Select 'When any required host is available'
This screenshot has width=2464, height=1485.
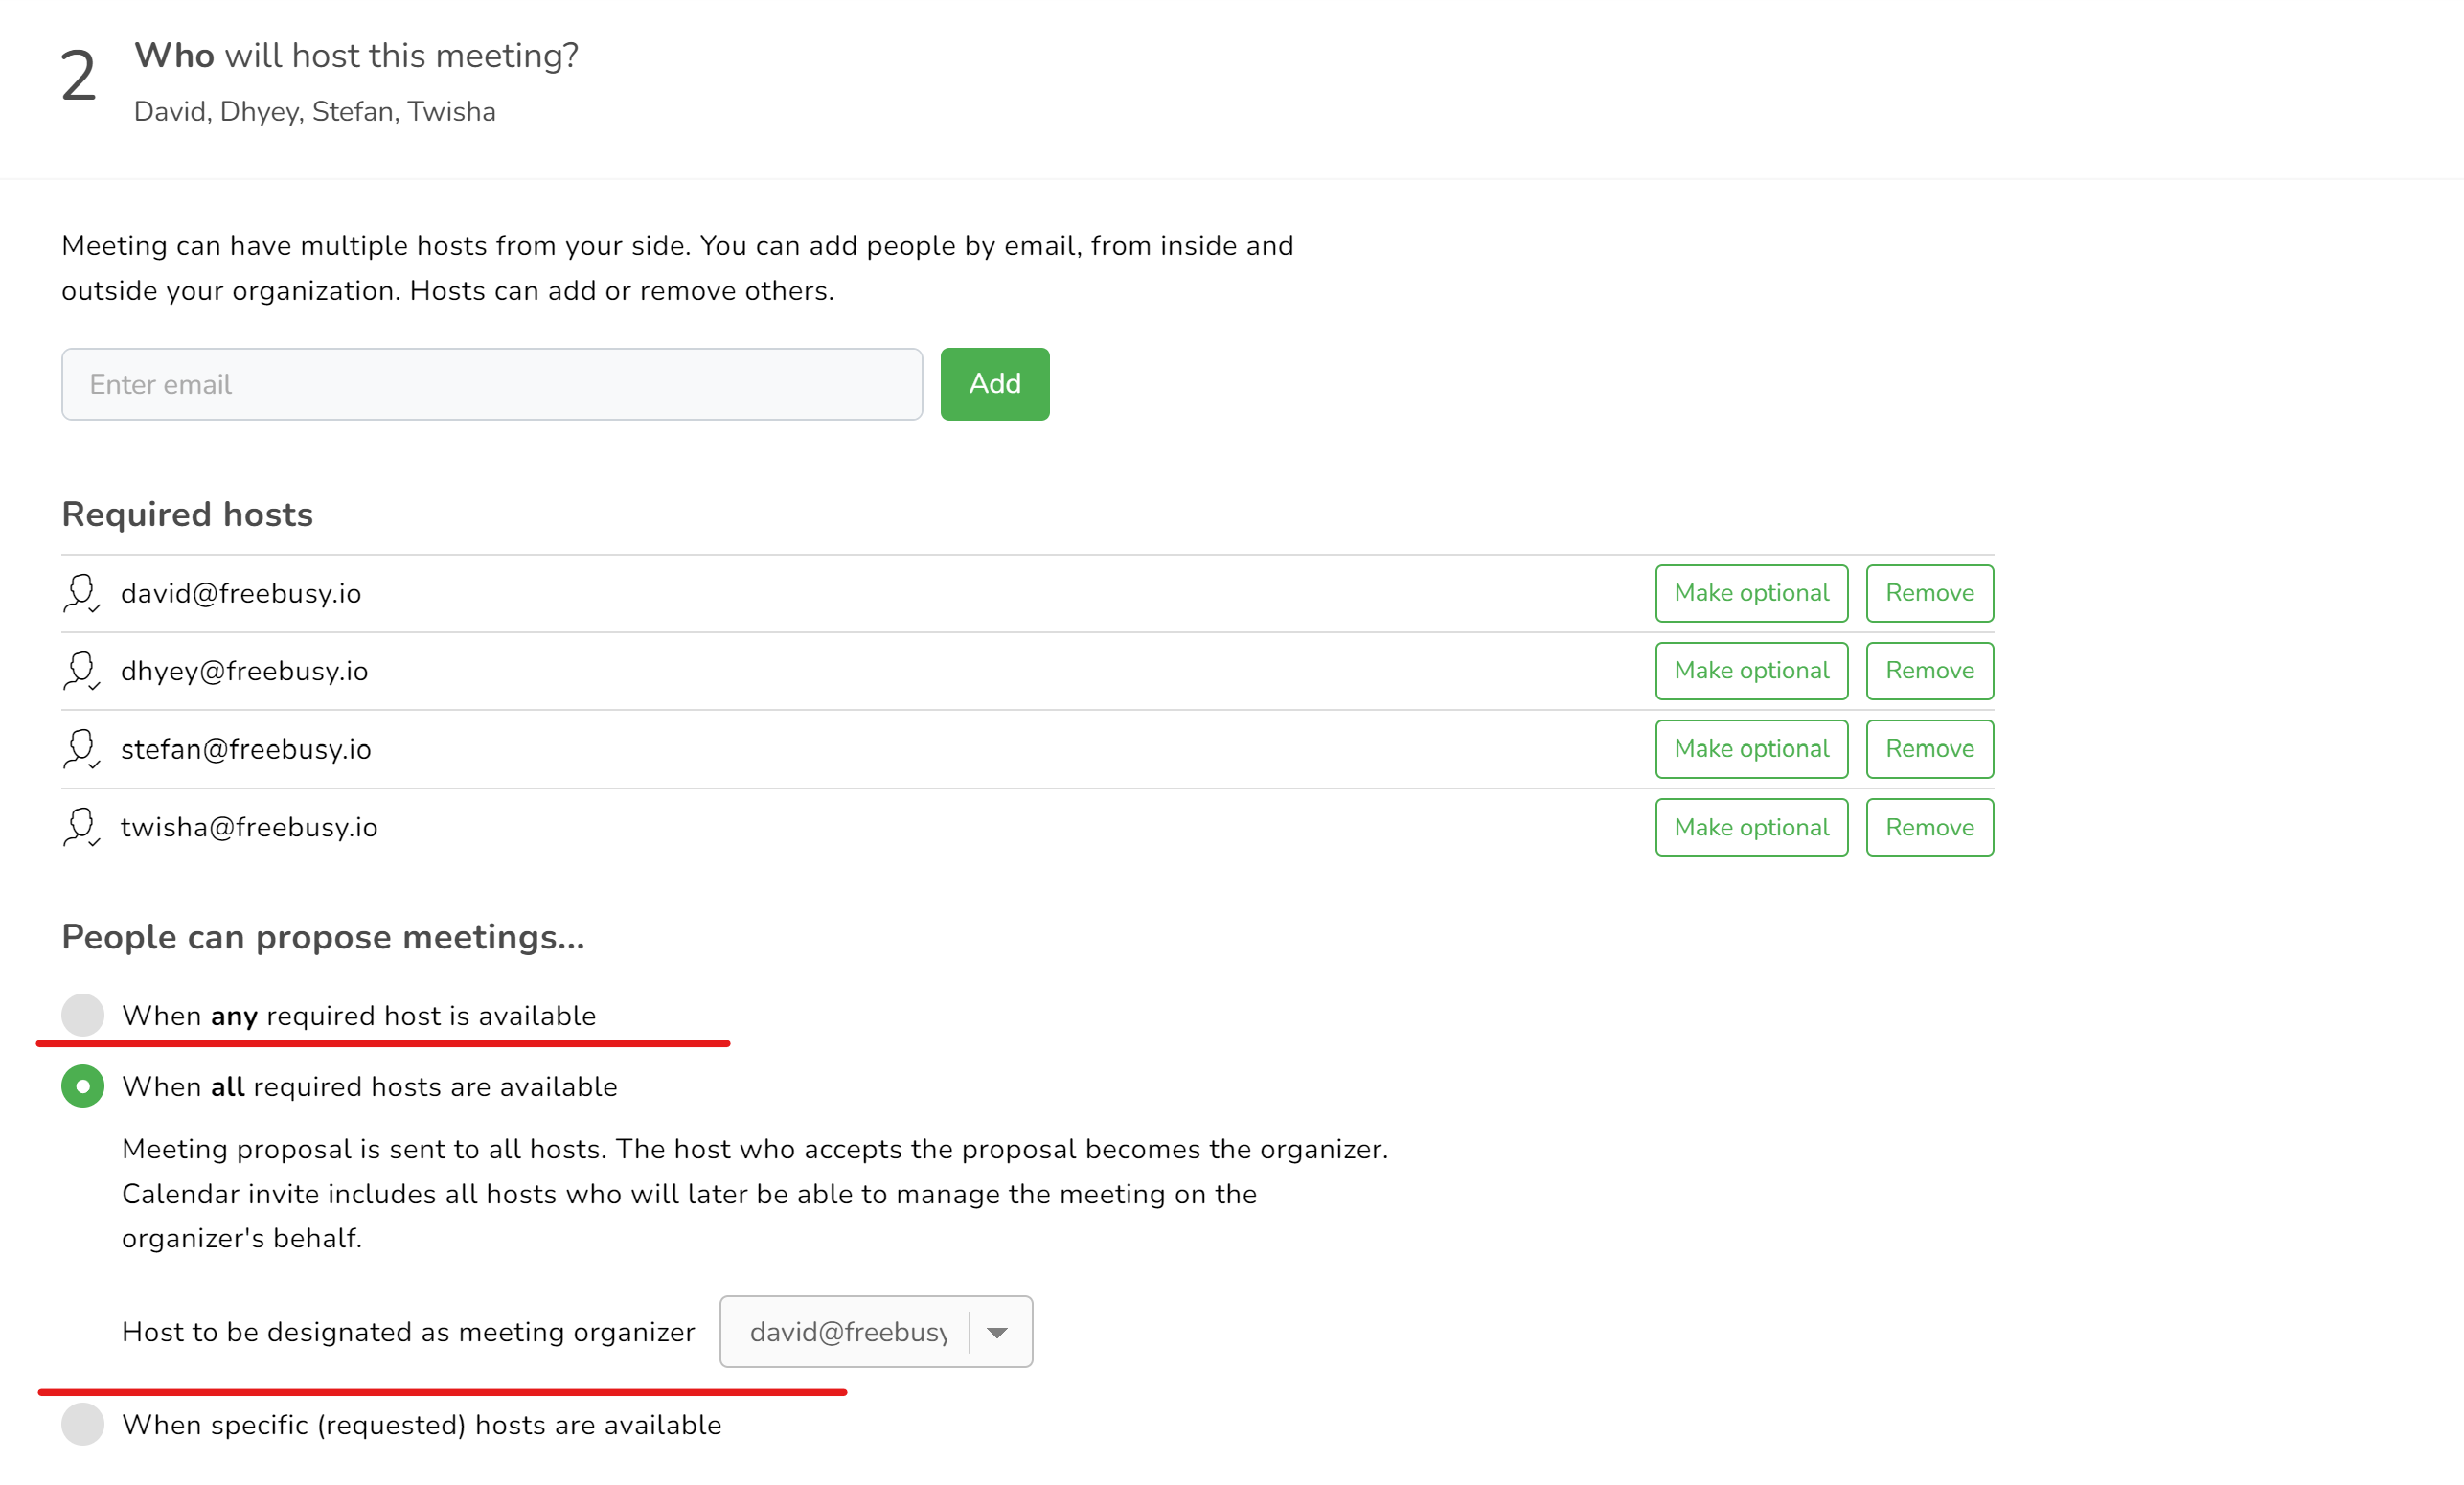click(83, 1015)
